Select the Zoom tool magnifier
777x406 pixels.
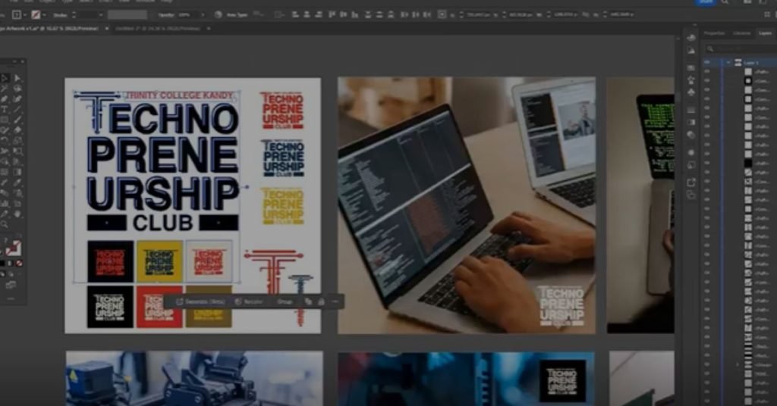(x=5, y=225)
